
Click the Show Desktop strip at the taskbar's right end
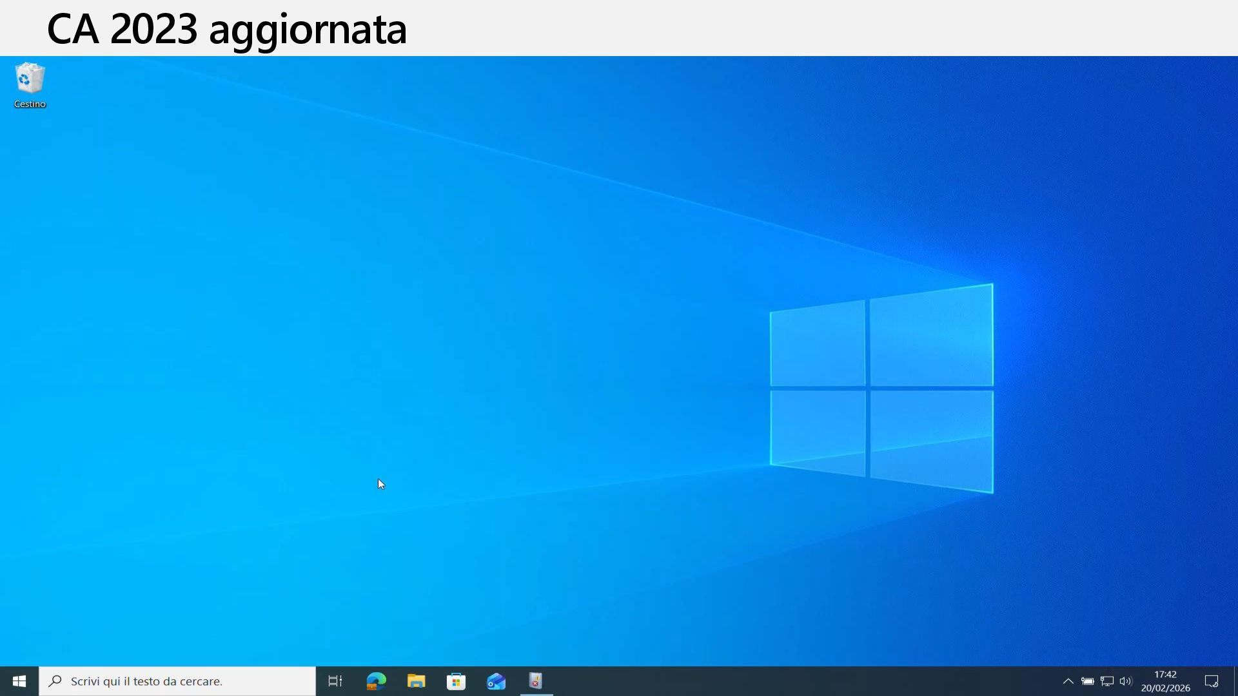[1235, 681]
